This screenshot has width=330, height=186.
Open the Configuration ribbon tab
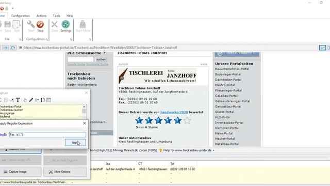pyautogui.click(x=21, y=16)
